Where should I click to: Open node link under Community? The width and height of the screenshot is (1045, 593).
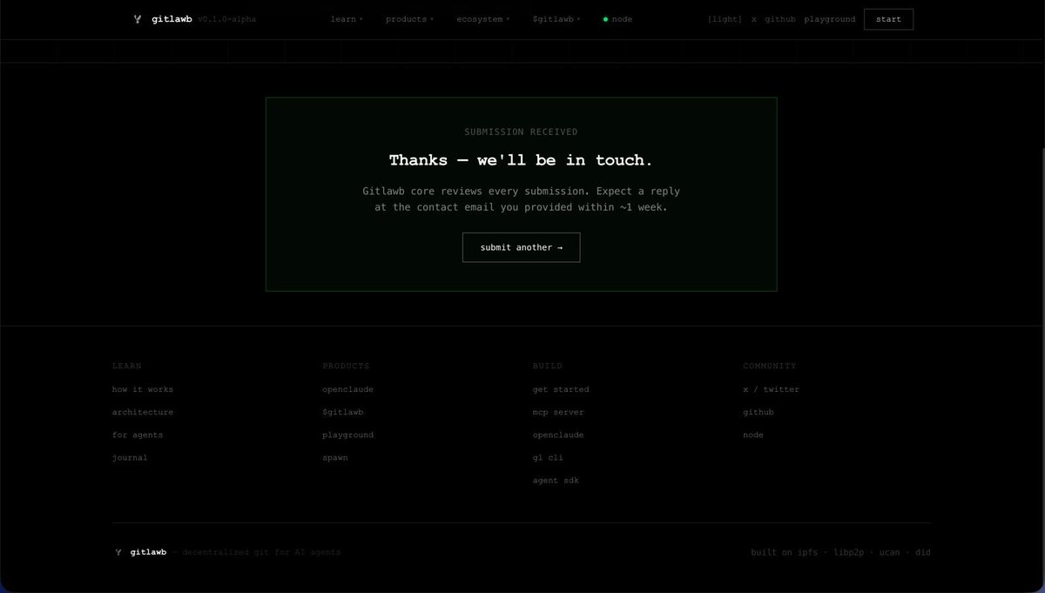click(752, 435)
